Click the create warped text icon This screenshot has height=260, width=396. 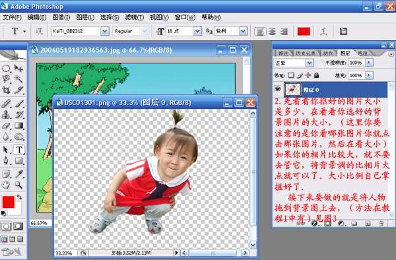[x=323, y=31]
